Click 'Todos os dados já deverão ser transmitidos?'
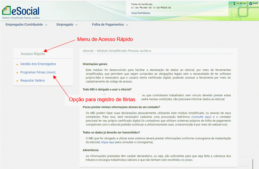This screenshot has height=169, width=259. (111, 133)
